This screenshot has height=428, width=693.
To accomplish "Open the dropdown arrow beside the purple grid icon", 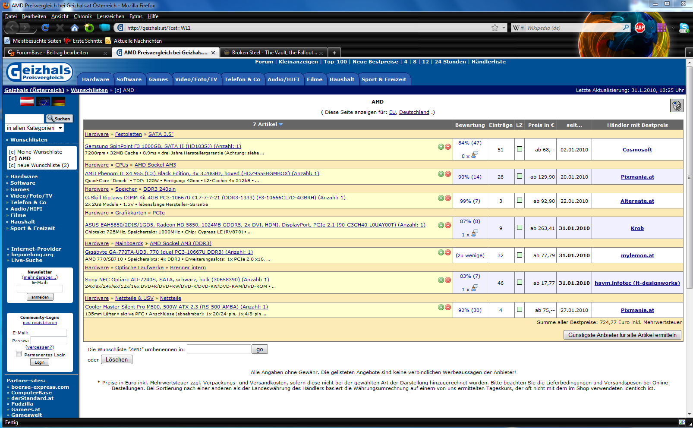I will pyautogui.click(x=673, y=28).
